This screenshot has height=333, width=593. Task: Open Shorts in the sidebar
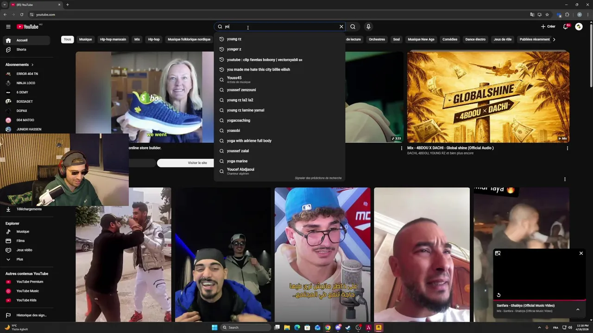(26, 49)
